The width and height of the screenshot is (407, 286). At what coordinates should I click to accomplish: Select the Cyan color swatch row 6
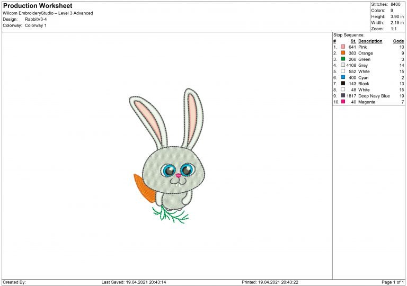coord(343,77)
